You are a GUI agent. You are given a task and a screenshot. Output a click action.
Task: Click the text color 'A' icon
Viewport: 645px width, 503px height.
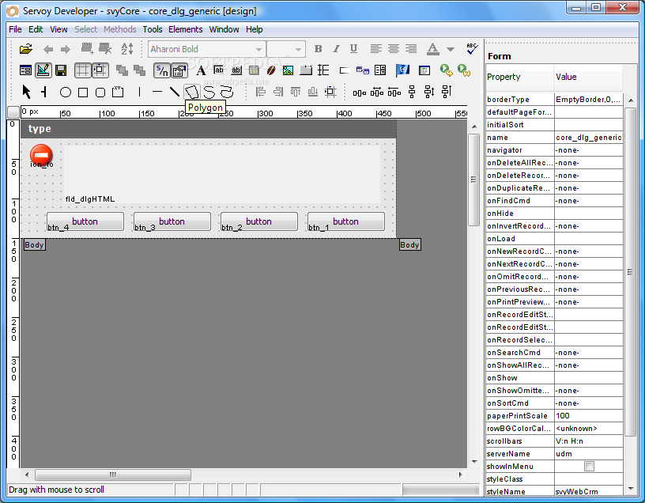[432, 49]
